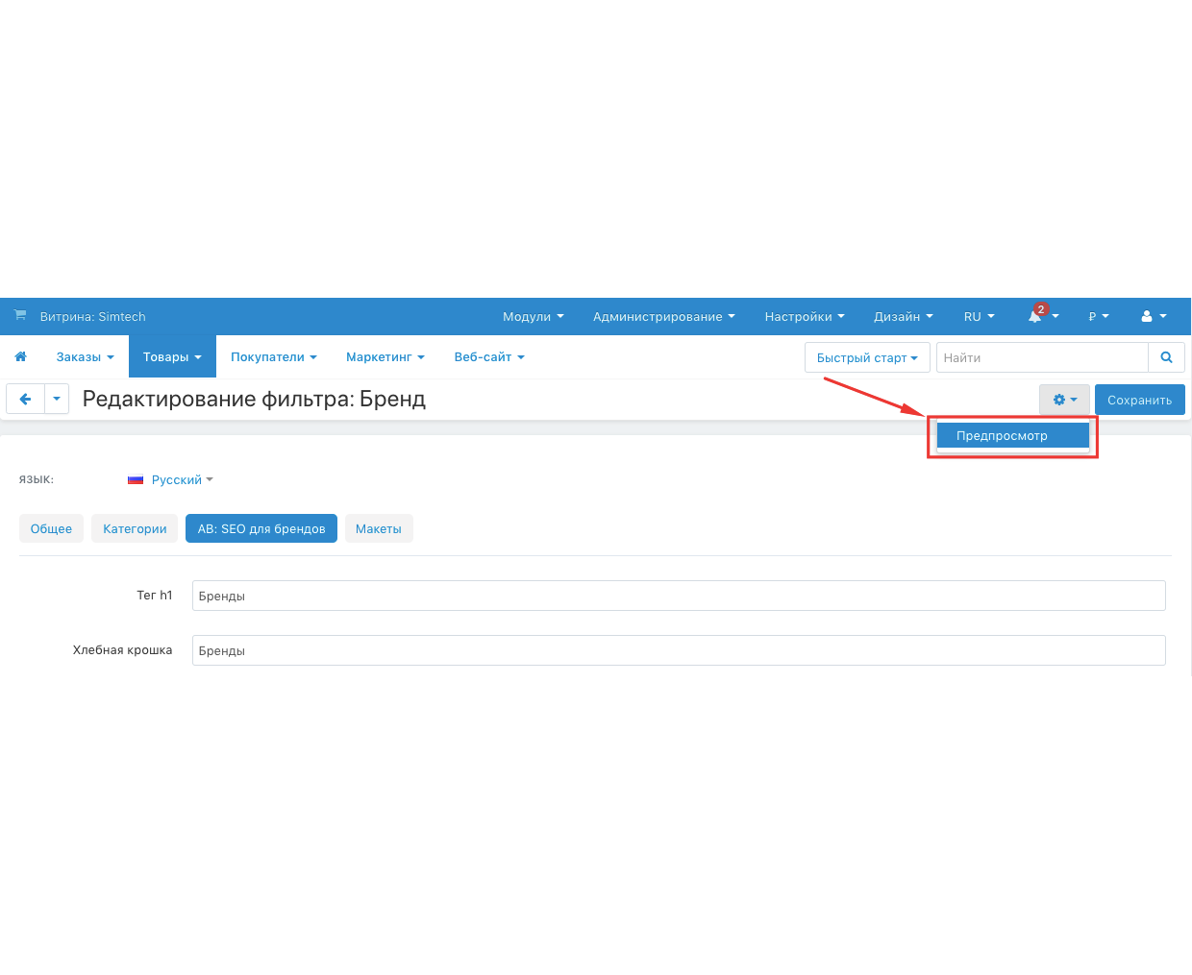Click the search magnifier button
The height and width of the screenshot is (975, 1192).
(1166, 357)
